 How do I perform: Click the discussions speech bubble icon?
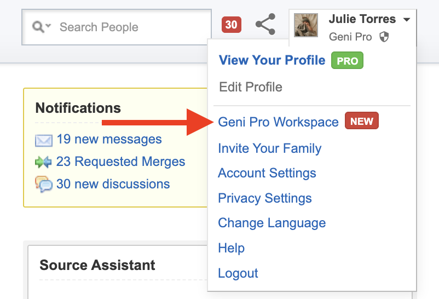(x=44, y=184)
